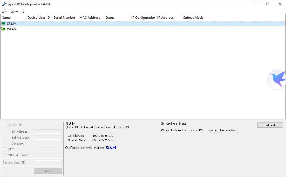This screenshot has height=177, width=286.
Task: Minimize the pylon IP Configurator window
Action: (256, 4)
